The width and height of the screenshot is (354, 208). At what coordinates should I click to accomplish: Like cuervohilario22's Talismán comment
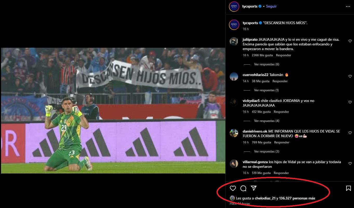[350, 76]
